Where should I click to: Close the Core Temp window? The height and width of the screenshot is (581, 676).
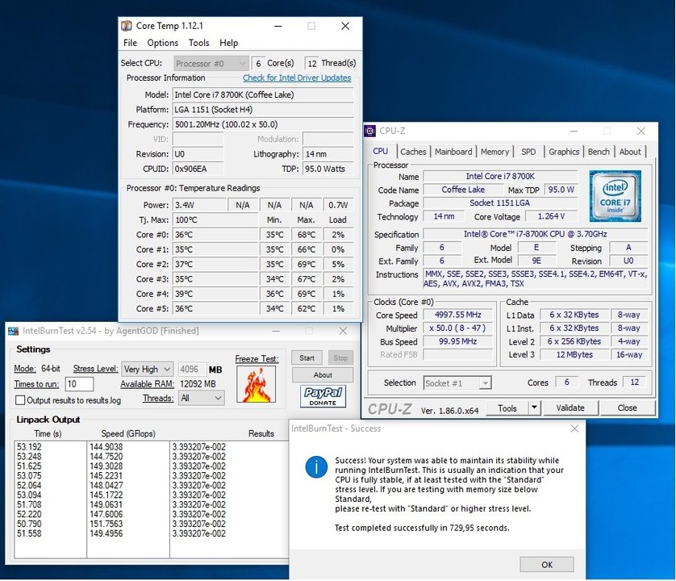coord(345,26)
